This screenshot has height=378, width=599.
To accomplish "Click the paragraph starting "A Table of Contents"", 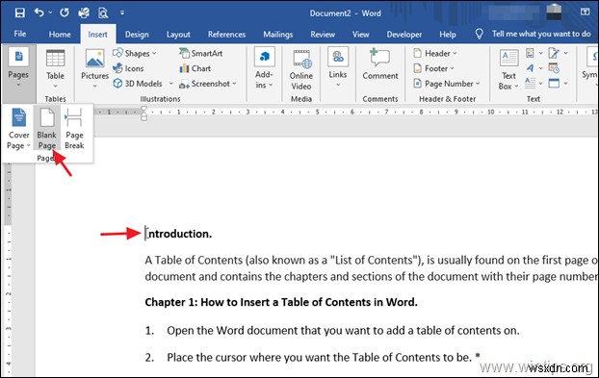I will tap(372, 268).
